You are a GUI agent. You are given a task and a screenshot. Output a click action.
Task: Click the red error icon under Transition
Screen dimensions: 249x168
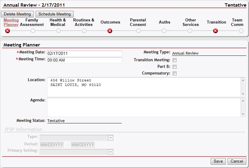(x=215, y=31)
